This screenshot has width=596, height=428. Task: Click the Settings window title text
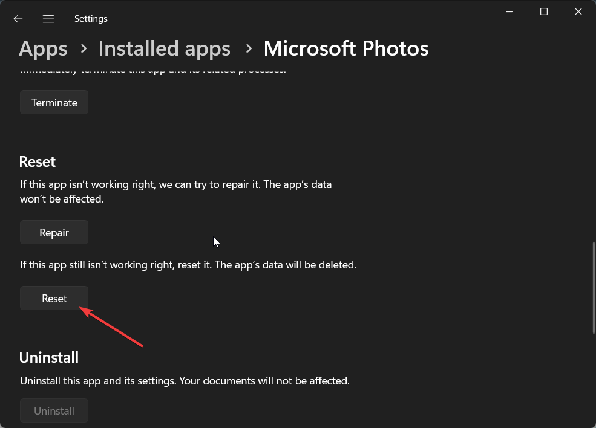tap(91, 19)
